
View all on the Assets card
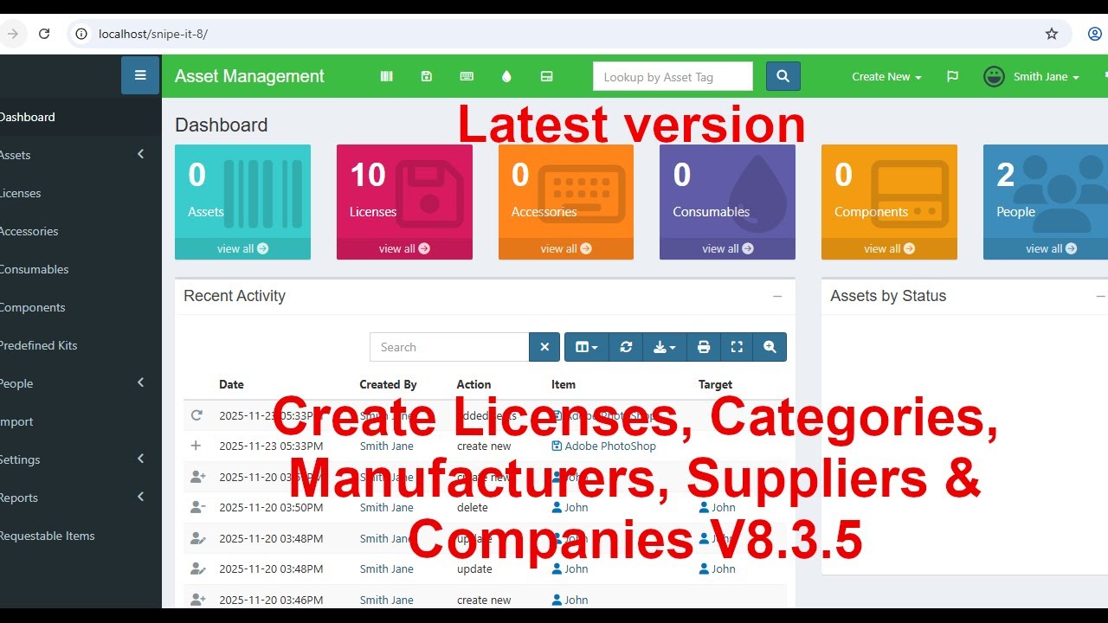pyautogui.click(x=242, y=248)
